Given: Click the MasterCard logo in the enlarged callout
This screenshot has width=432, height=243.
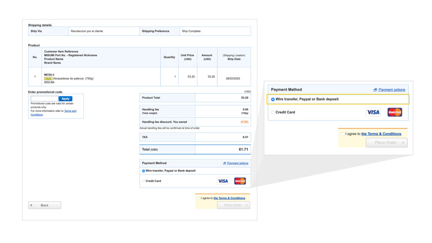Looking at the screenshot, I should (x=395, y=112).
